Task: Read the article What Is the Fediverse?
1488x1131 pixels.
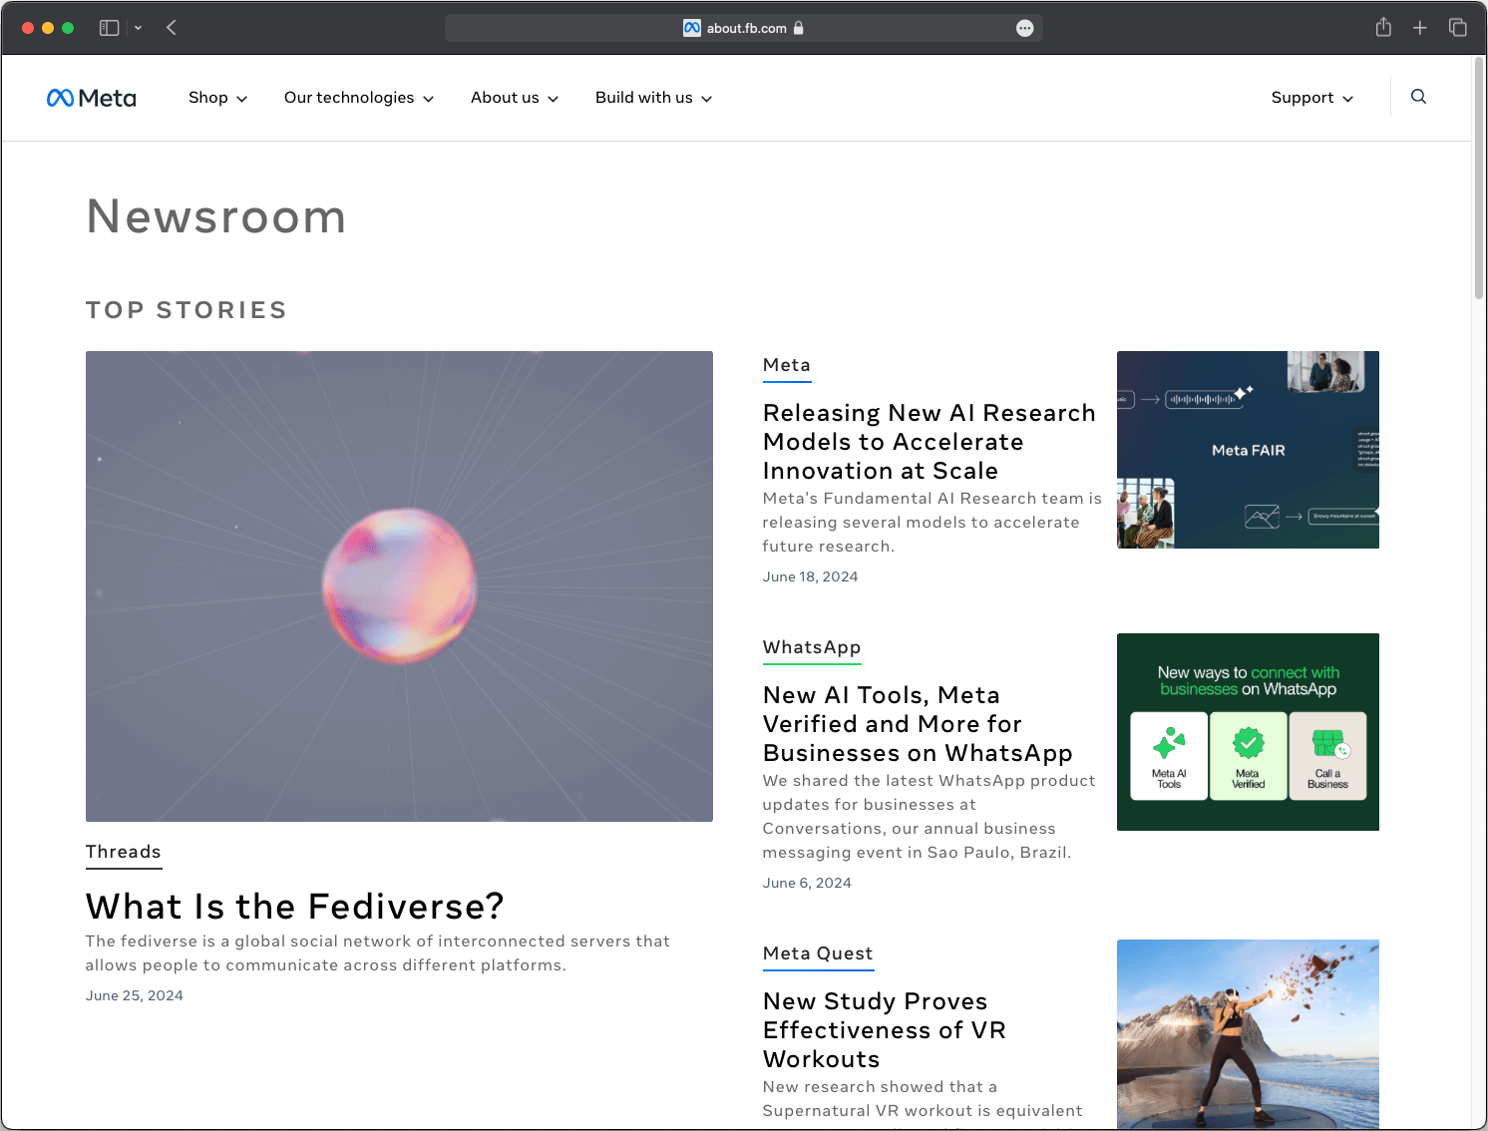Action: pos(294,906)
